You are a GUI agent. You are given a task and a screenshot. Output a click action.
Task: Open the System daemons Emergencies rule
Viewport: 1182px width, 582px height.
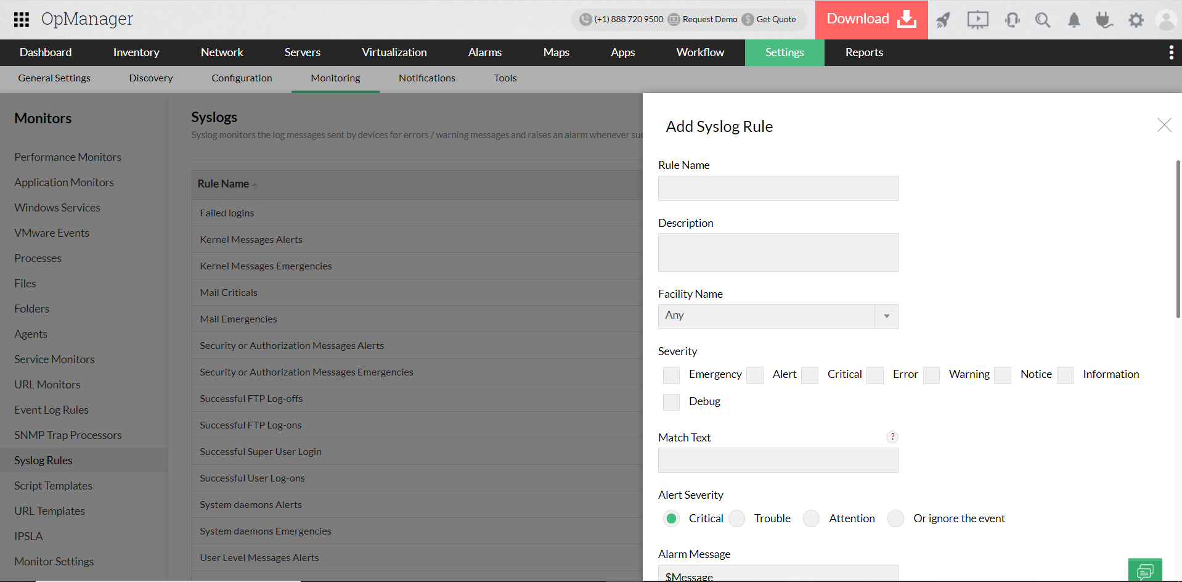[x=266, y=531]
